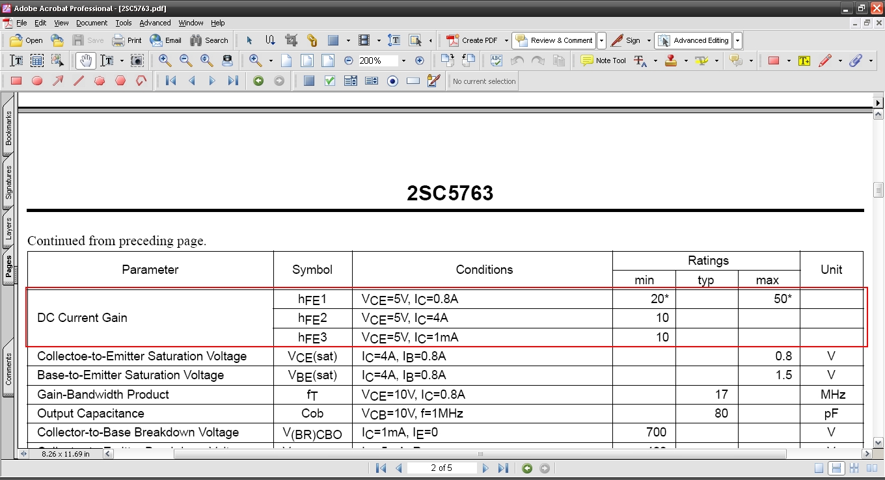
Task: Open the zoom percentage dropdown arrow
Action: [403, 60]
